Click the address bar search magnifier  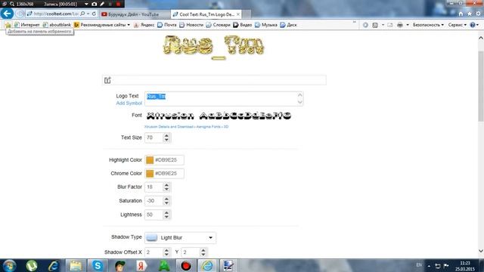(82, 14)
